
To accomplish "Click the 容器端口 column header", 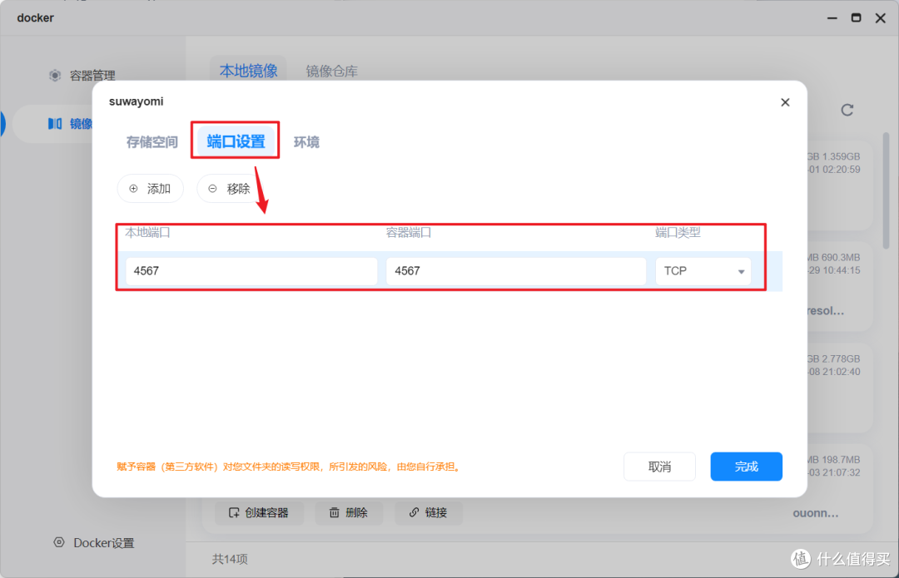I will click(x=408, y=233).
